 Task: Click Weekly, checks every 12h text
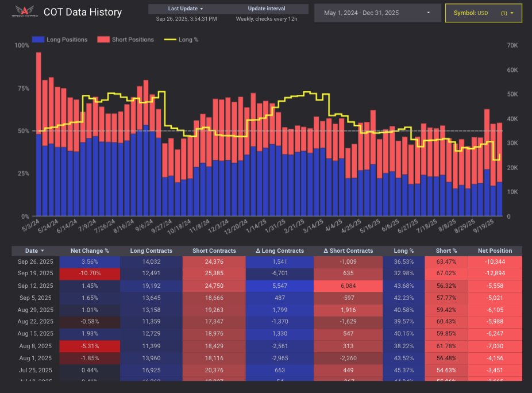point(267,19)
